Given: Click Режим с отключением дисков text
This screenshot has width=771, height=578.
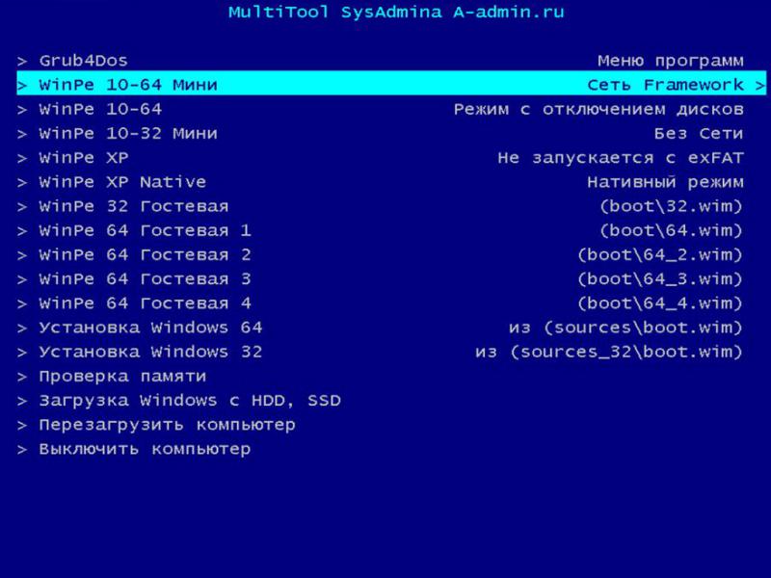Looking at the screenshot, I should click(x=598, y=109).
